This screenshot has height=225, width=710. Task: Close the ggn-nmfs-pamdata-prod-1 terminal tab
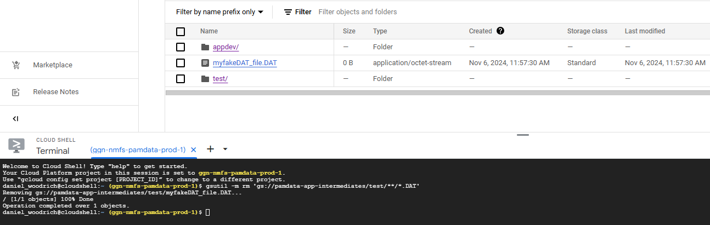tap(193, 149)
